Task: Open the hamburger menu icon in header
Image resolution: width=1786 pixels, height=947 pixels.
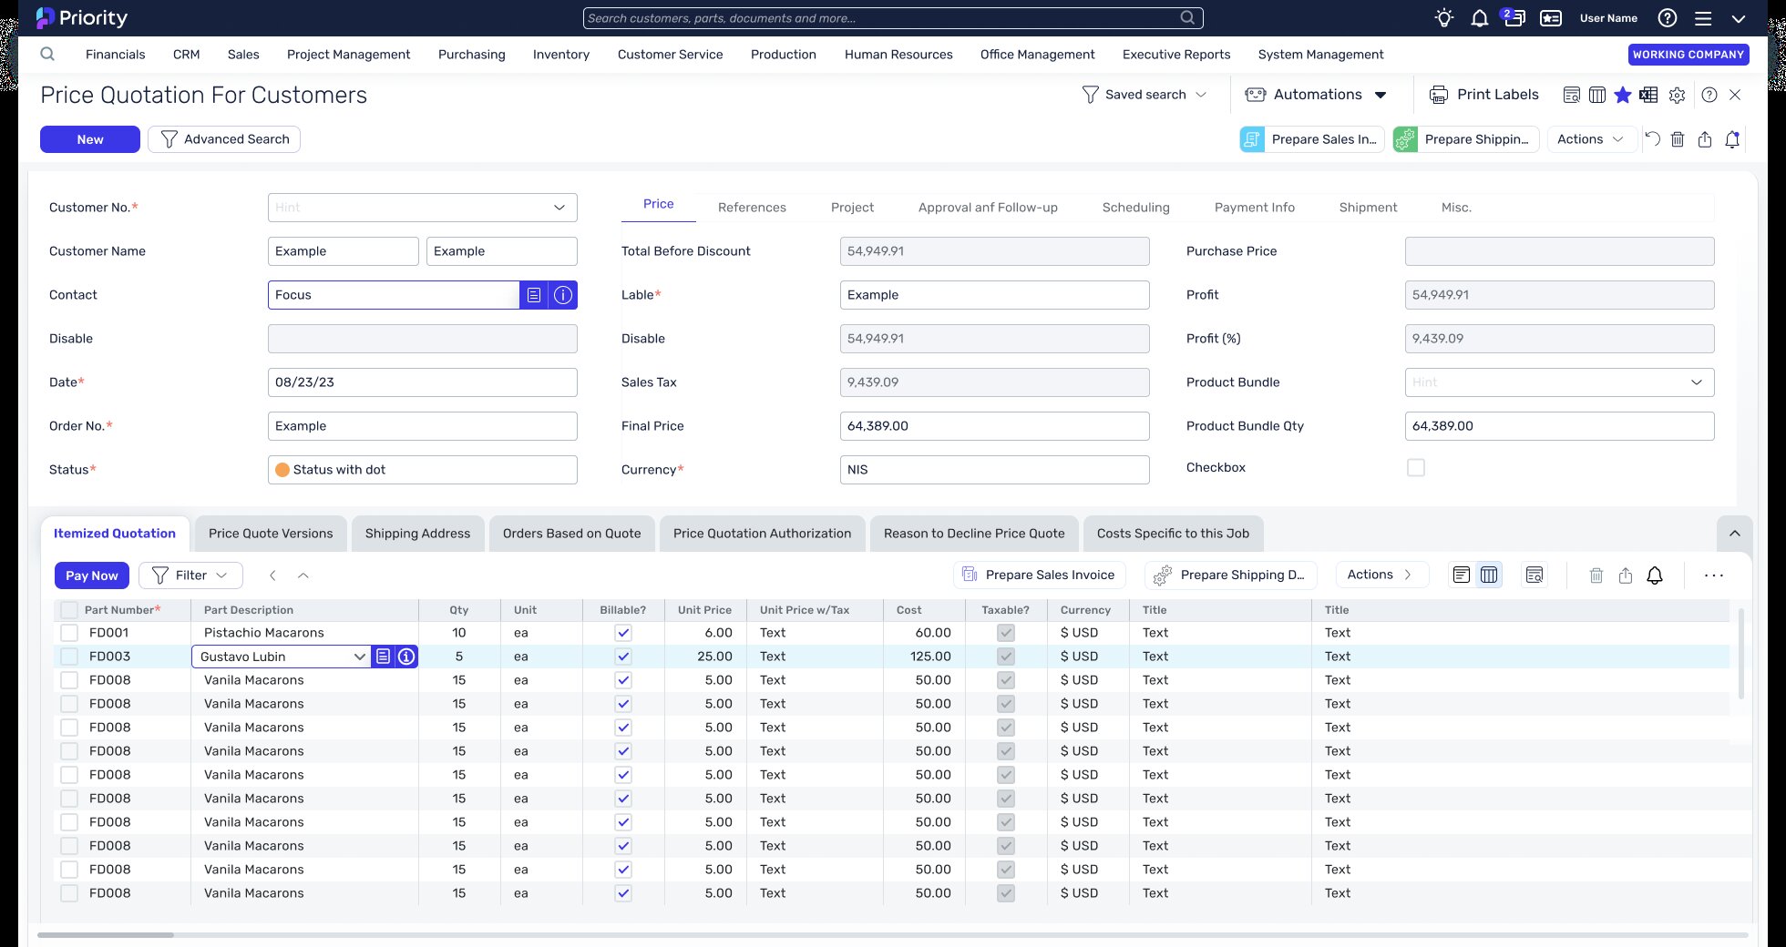Action: coord(1702,18)
